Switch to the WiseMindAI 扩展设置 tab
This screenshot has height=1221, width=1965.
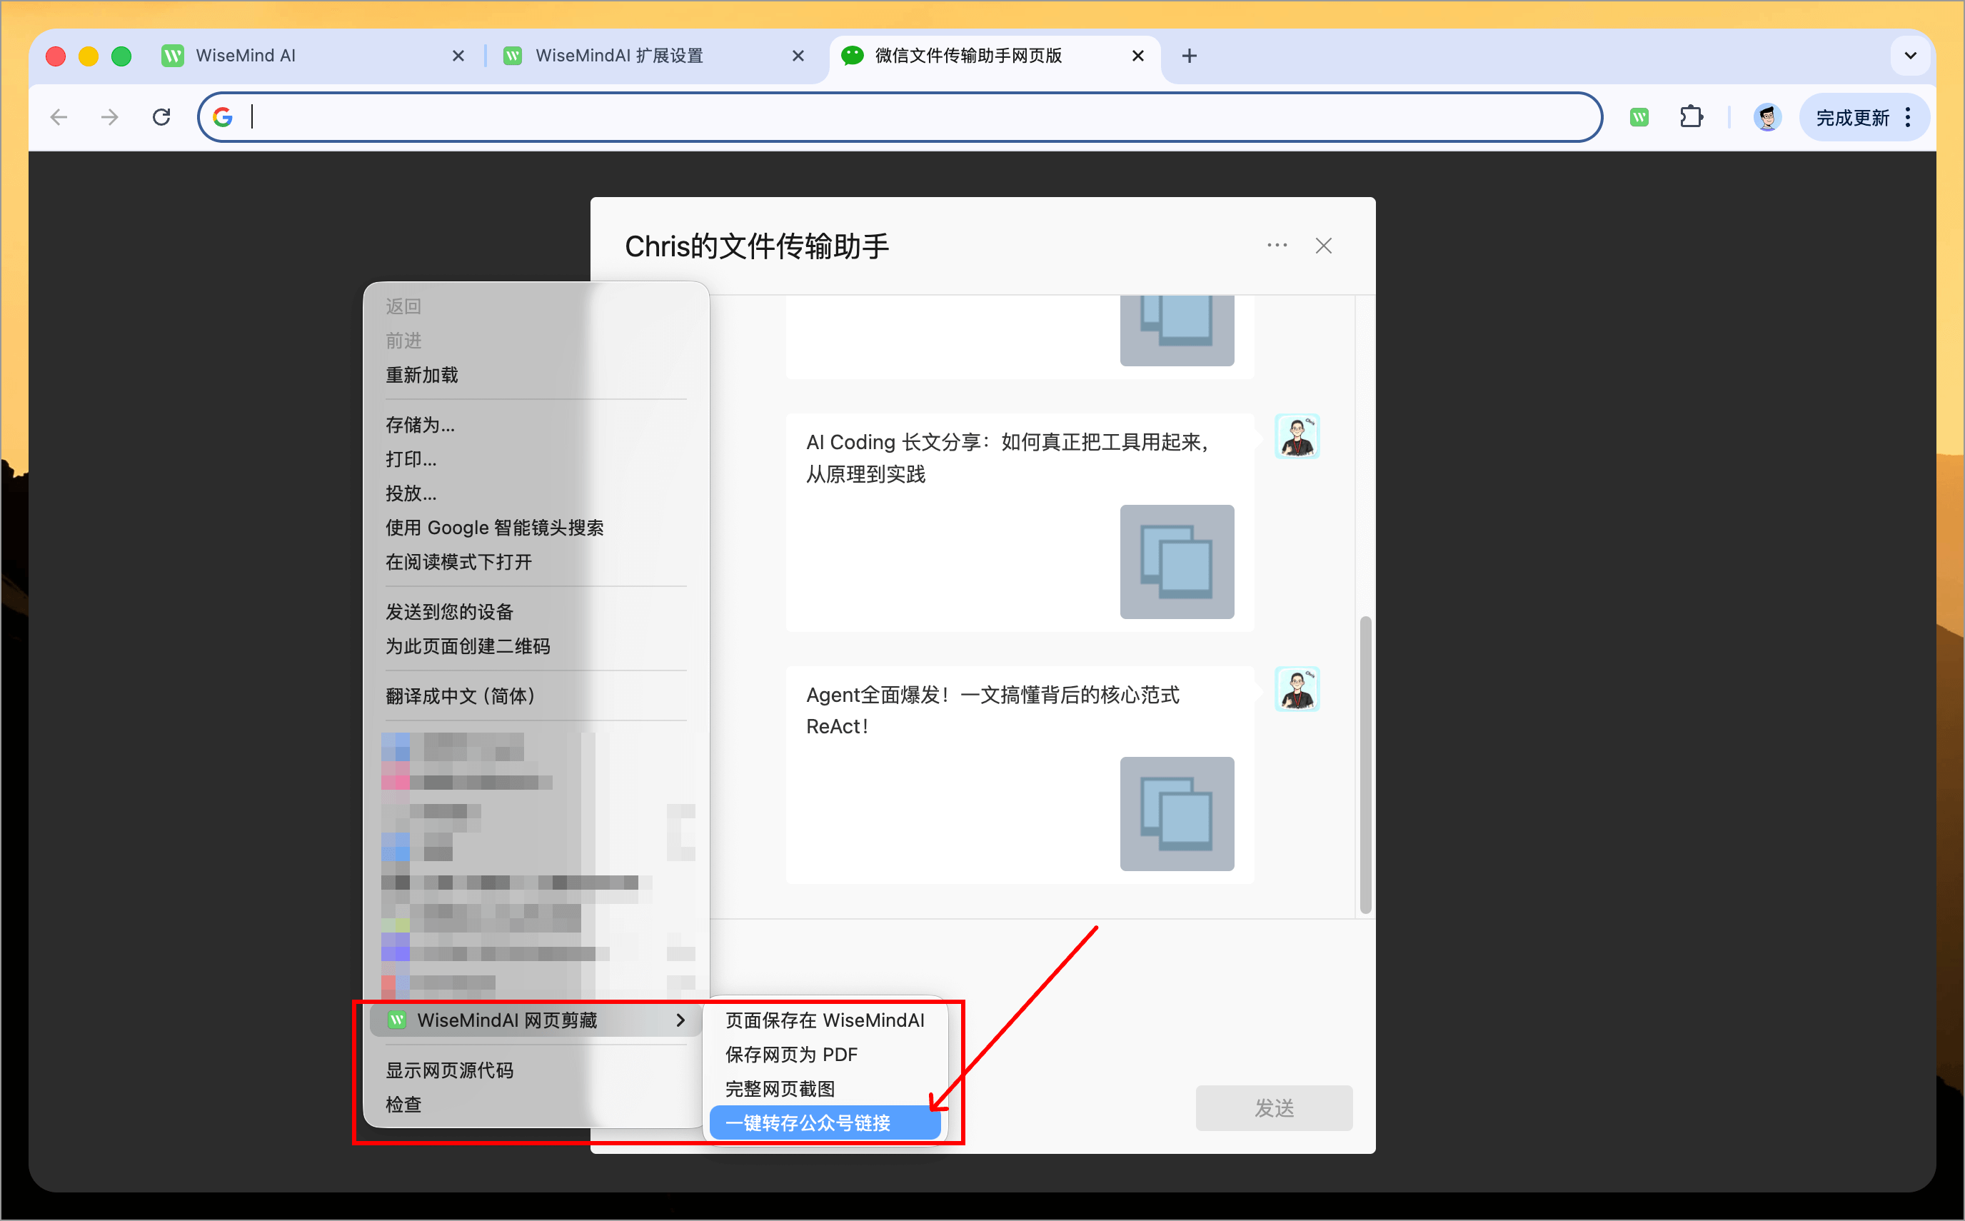pyautogui.click(x=620, y=56)
